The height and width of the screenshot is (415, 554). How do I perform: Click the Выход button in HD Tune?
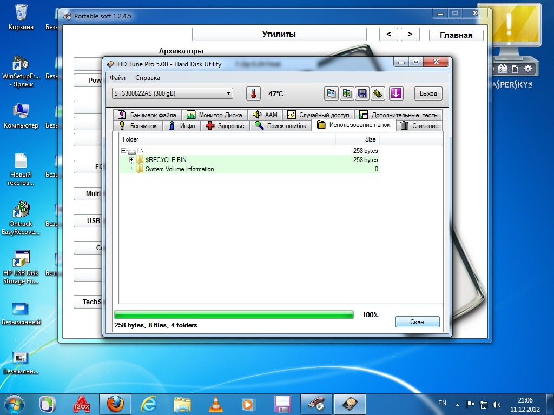(428, 93)
